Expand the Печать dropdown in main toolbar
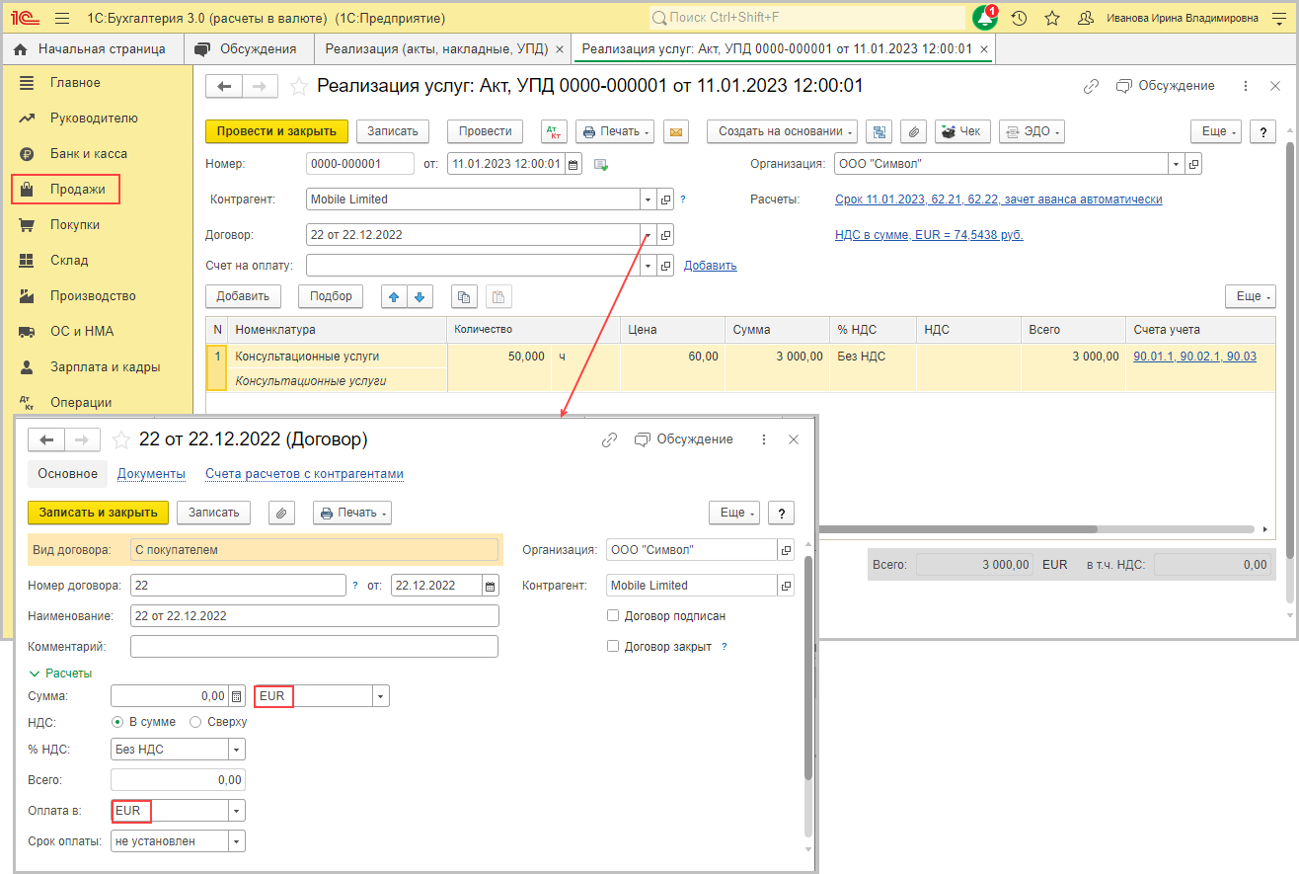 coord(615,131)
